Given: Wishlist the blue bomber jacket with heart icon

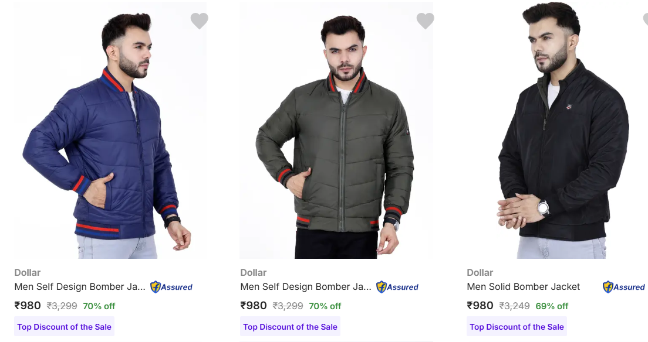Looking at the screenshot, I should pyautogui.click(x=200, y=21).
